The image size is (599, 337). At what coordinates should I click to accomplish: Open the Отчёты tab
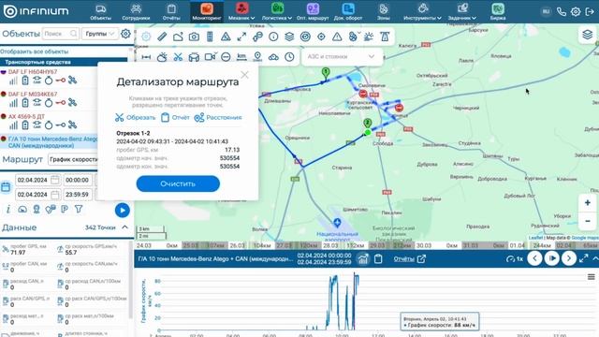coord(171,11)
